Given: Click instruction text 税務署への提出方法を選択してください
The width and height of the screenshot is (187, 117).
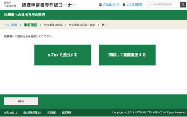Looking at the screenshot, I should 28,36.
